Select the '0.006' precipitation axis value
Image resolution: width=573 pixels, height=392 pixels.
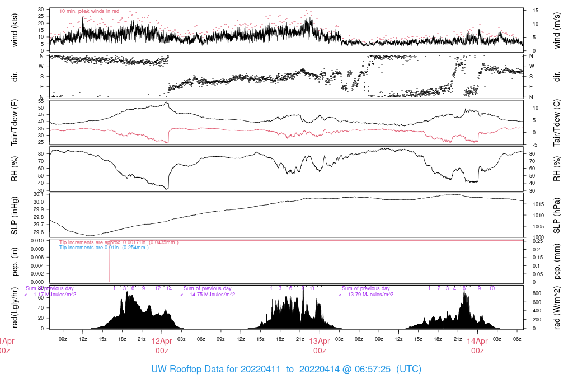[x=37, y=258]
